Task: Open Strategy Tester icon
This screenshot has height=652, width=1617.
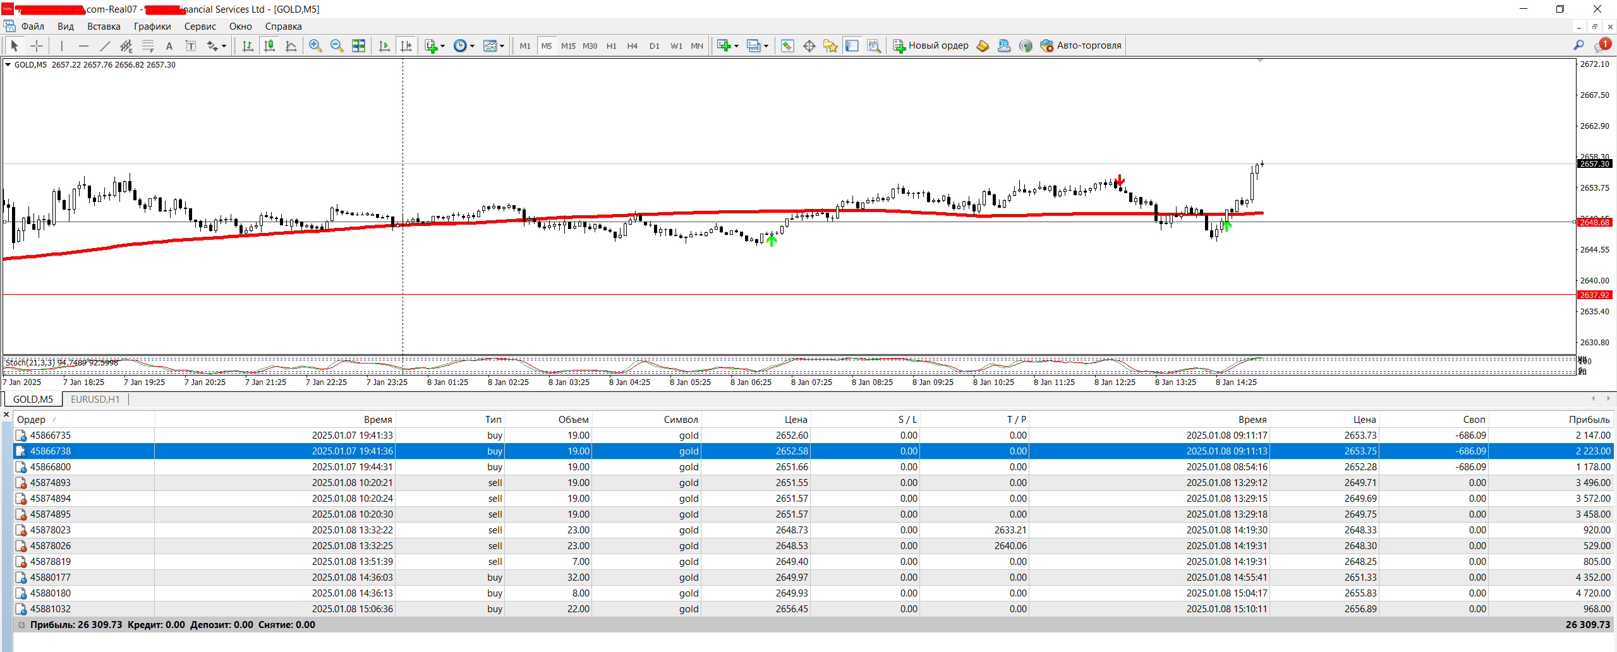Action: [x=874, y=45]
